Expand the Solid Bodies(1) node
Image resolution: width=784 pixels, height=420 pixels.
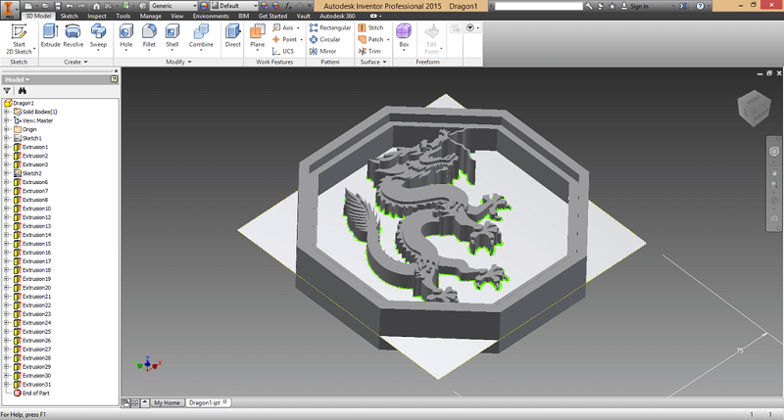(x=7, y=112)
